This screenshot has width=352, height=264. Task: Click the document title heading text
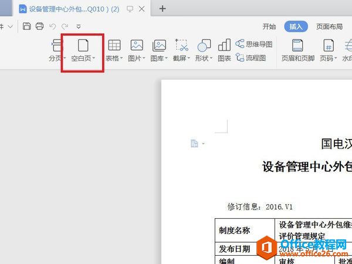tap(306, 167)
